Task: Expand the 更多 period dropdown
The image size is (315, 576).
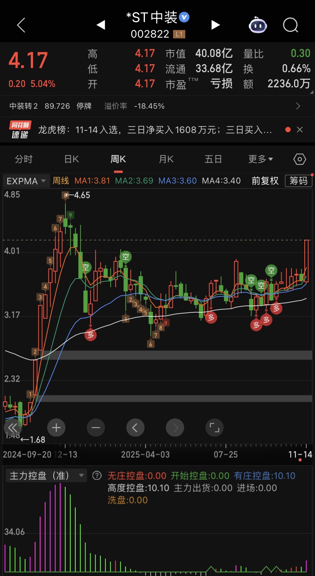Action: click(x=261, y=159)
